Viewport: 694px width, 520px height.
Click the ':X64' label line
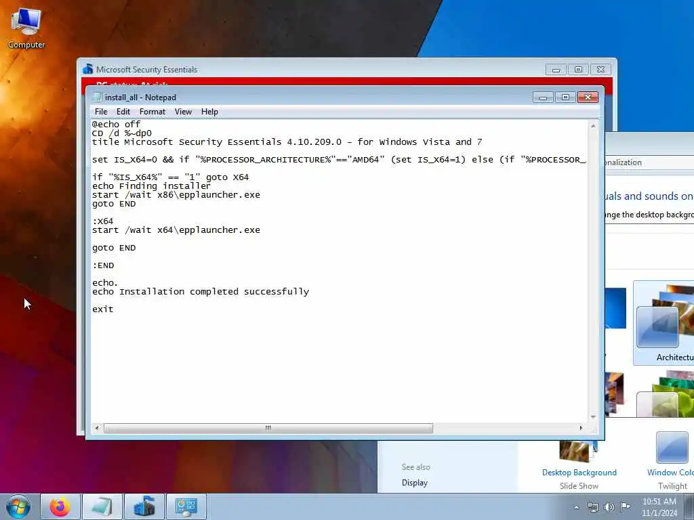(103, 221)
